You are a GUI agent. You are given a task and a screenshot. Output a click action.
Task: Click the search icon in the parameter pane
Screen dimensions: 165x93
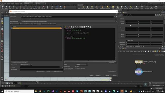tap(160, 15)
